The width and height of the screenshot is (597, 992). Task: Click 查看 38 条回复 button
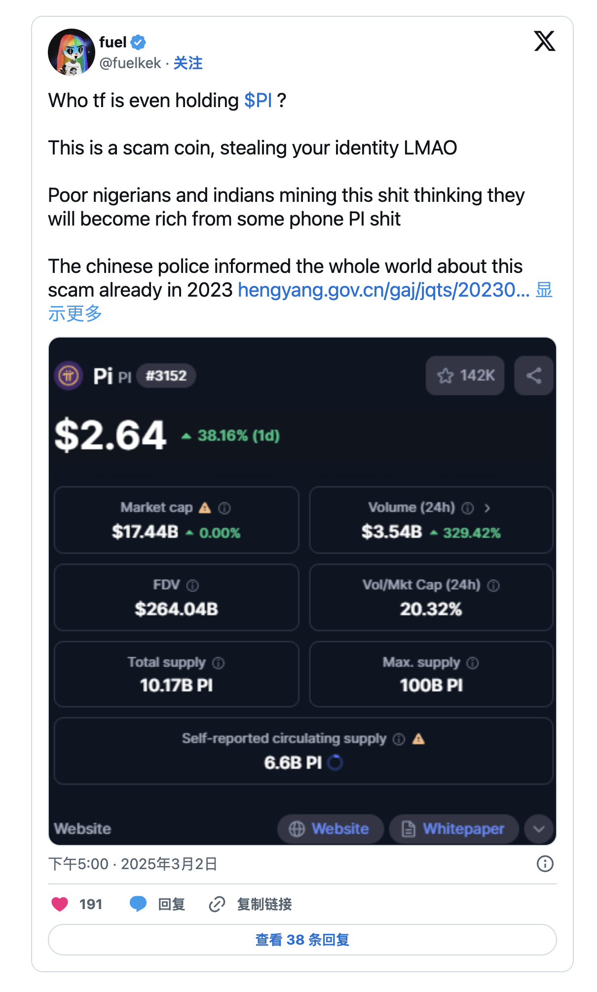click(x=302, y=940)
